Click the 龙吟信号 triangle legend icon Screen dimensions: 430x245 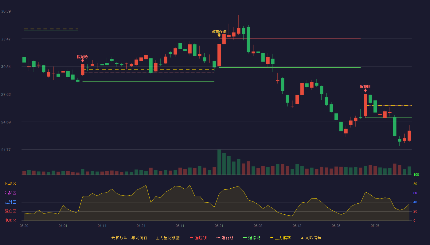coord(302,238)
